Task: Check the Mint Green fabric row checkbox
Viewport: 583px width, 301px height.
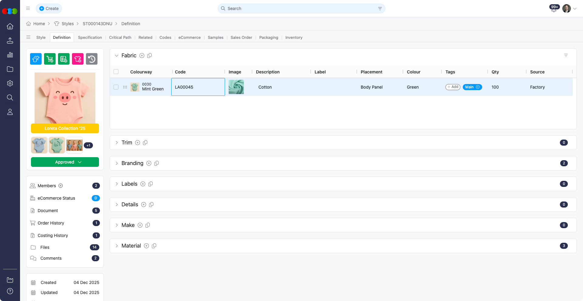Action: pyautogui.click(x=116, y=87)
